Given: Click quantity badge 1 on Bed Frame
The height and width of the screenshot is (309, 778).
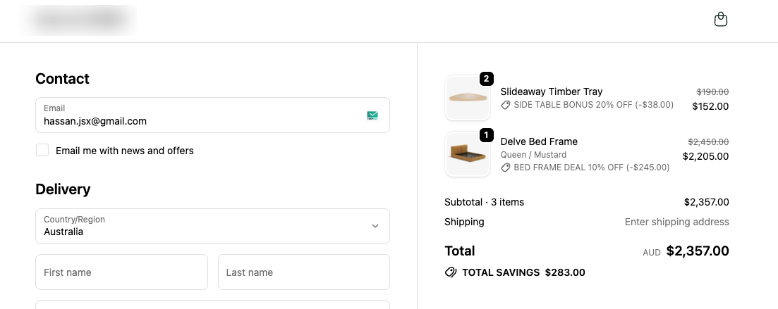Looking at the screenshot, I should pos(486,134).
